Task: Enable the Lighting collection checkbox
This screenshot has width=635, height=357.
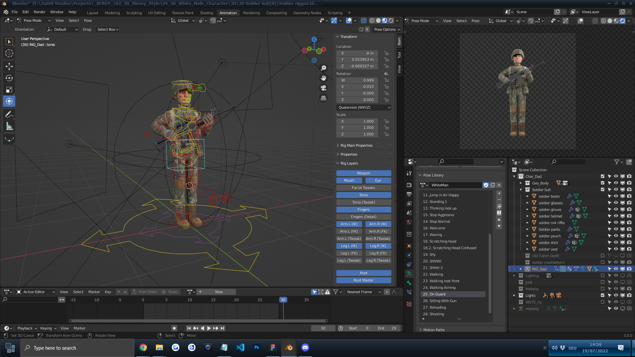Action: tap(602, 275)
